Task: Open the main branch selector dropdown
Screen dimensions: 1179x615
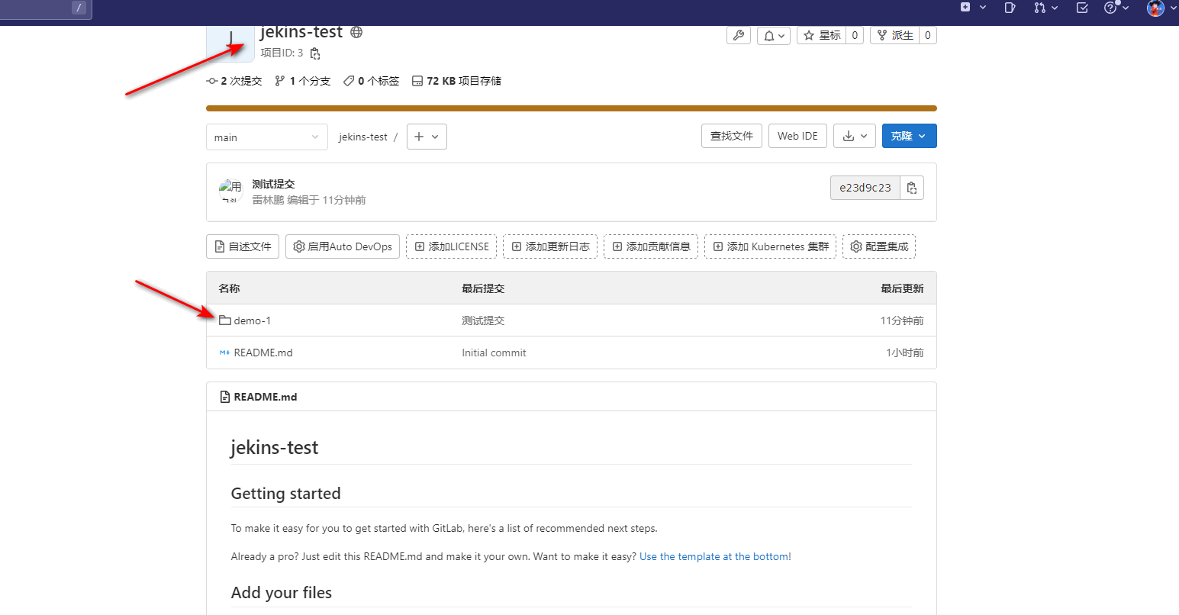Action: pyautogui.click(x=267, y=137)
